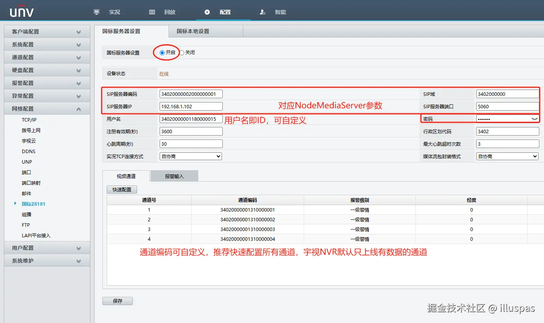Switch to the 国标本地设置 tab

click(206, 31)
